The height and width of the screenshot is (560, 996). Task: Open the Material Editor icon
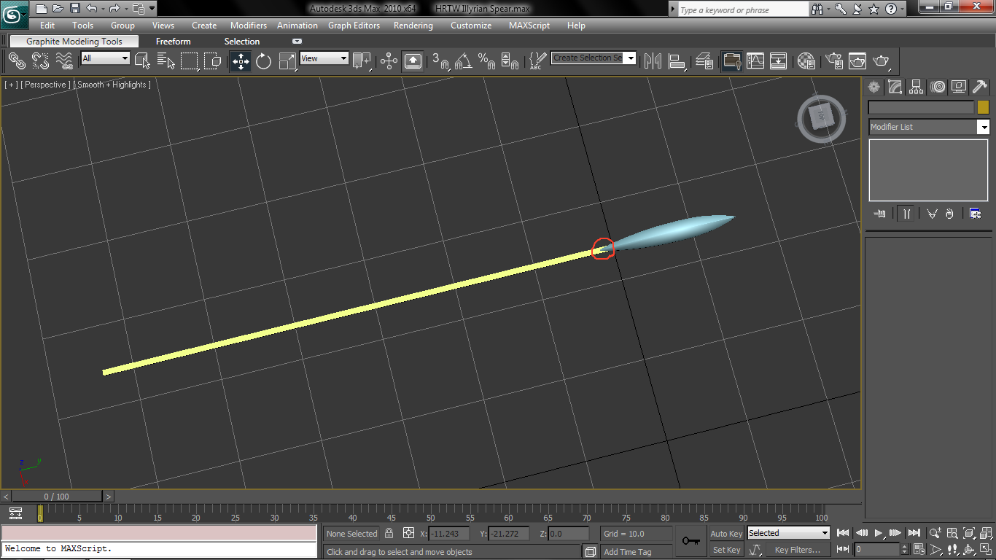point(806,61)
